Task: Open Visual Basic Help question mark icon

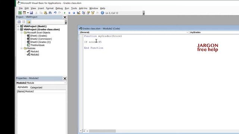Action: [x=102, y=13]
